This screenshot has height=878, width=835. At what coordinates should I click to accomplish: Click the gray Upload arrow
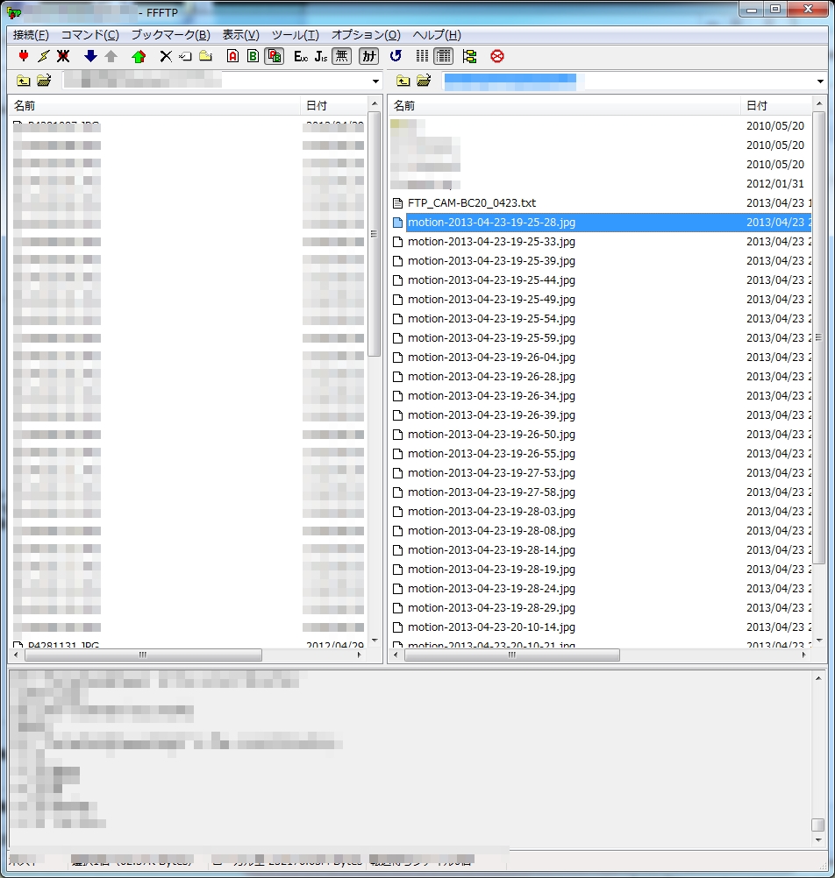(x=111, y=56)
